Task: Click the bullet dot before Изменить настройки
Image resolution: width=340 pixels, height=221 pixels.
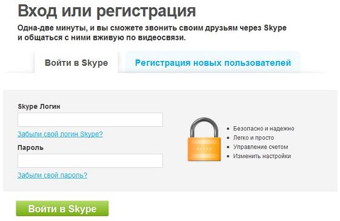Action: (228, 156)
